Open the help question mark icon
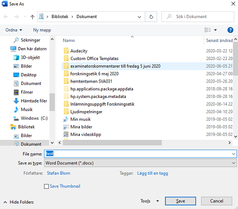Screen dimensions: 238x209 pyautogui.click(x=230, y=30)
